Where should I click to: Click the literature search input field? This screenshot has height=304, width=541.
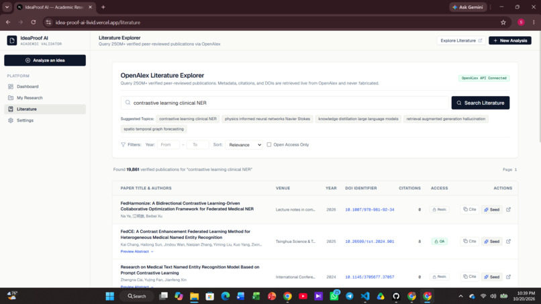[285, 103]
